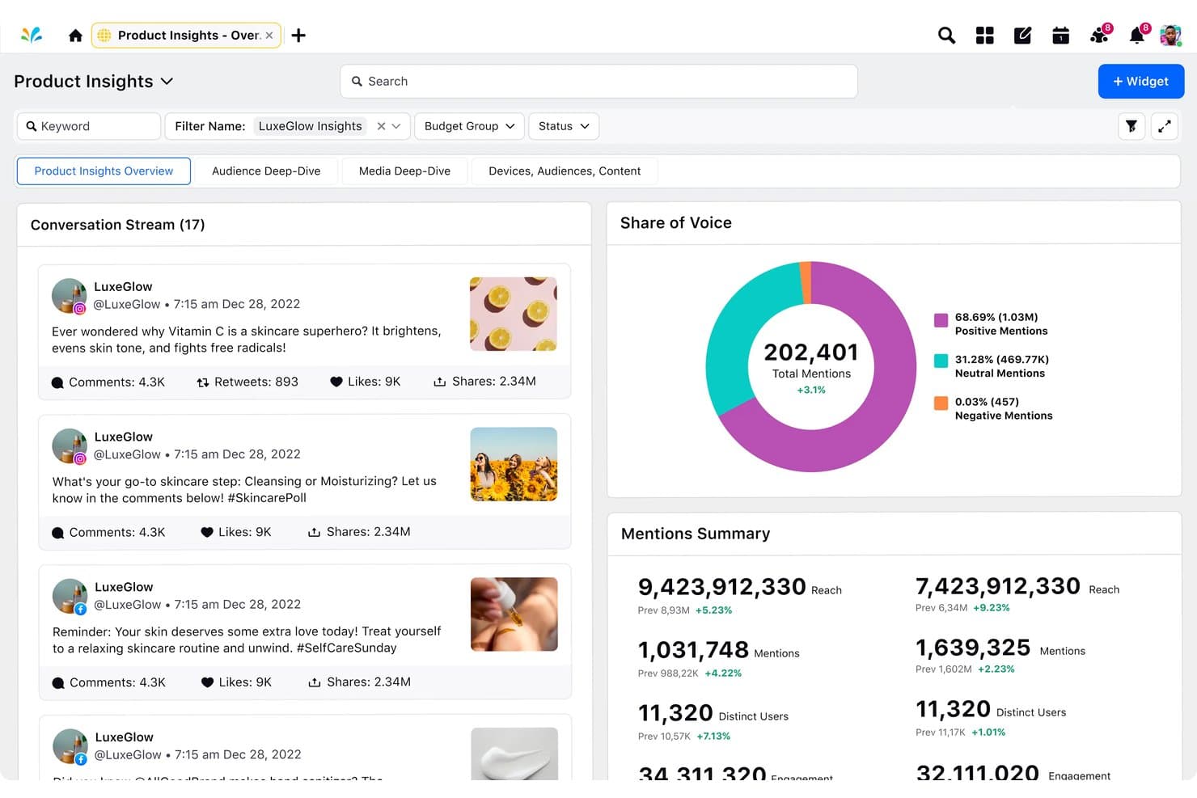The image size is (1197, 798).
Task: Click the Prev 988,22K value
Action: point(668,673)
